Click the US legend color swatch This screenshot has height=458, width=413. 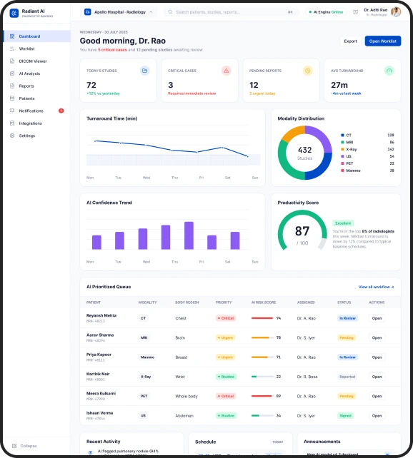click(x=342, y=156)
